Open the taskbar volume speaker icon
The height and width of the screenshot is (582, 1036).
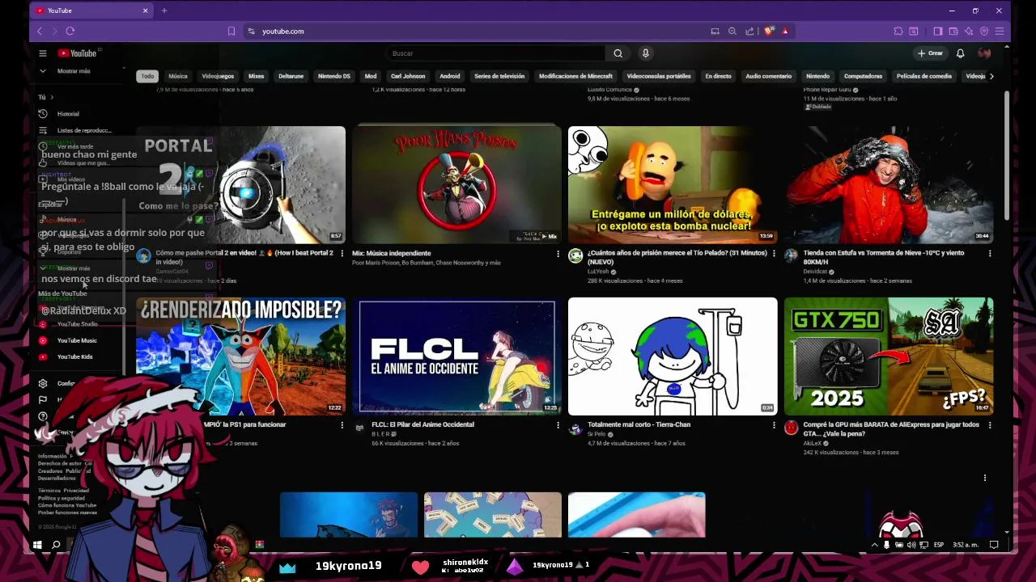pyautogui.click(x=911, y=545)
